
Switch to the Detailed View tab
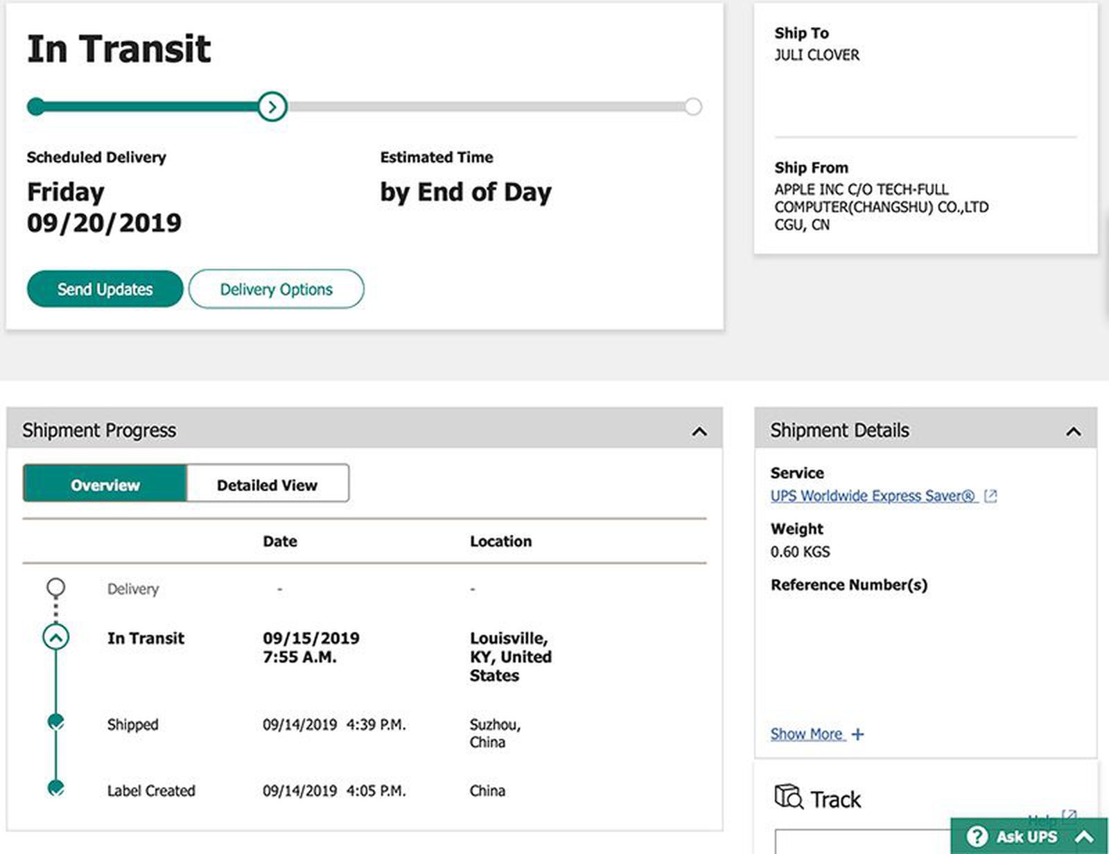[267, 485]
